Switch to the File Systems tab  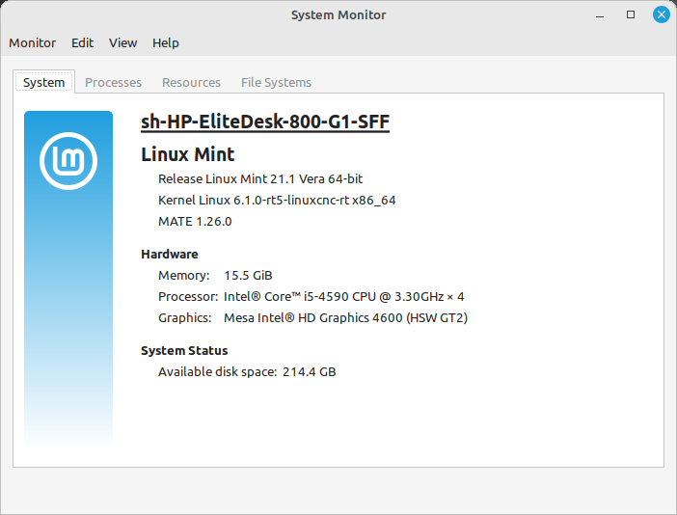(x=277, y=82)
